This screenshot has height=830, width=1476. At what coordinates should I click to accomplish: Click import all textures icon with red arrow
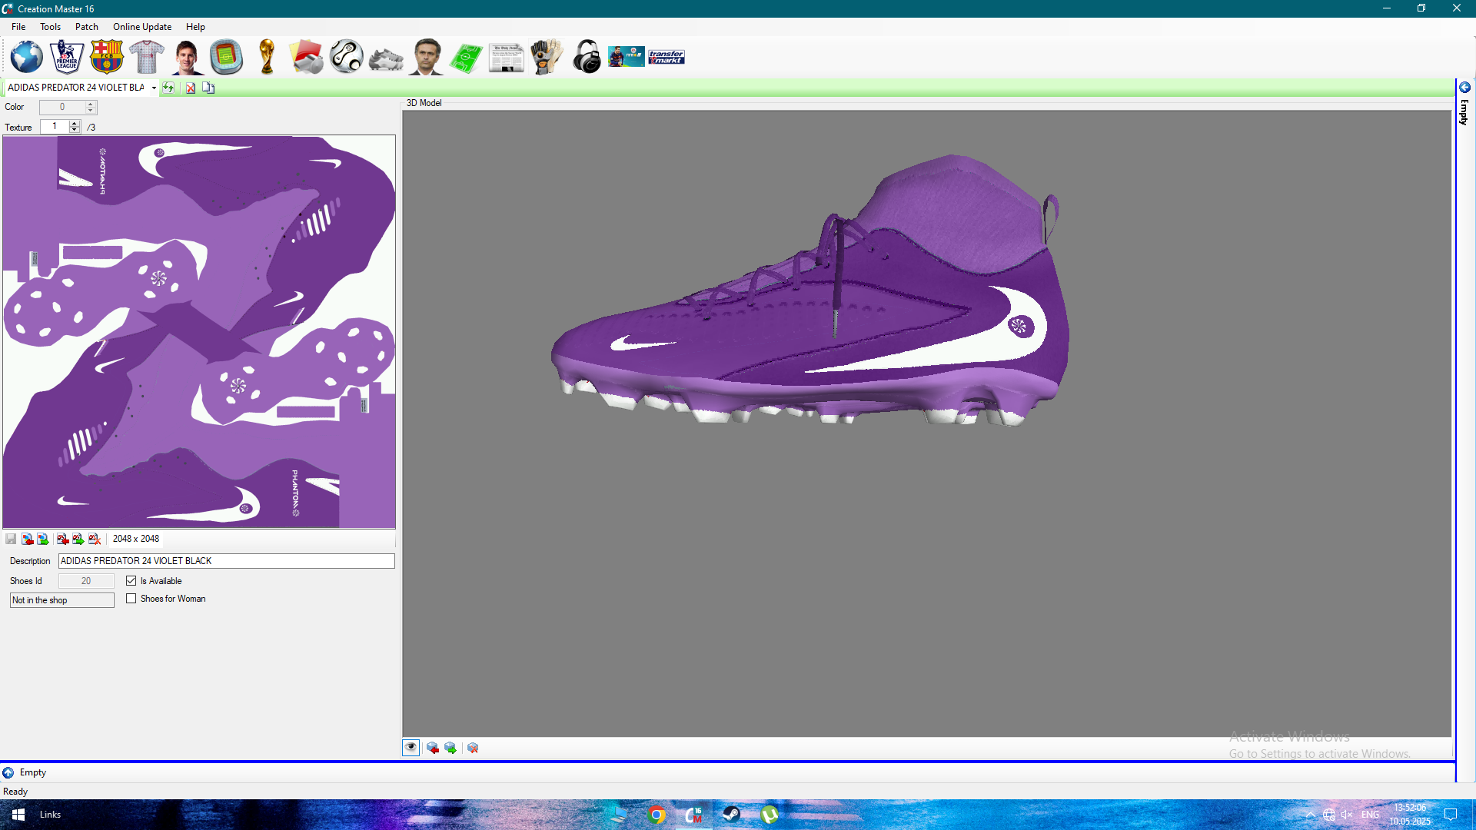pyautogui.click(x=63, y=539)
